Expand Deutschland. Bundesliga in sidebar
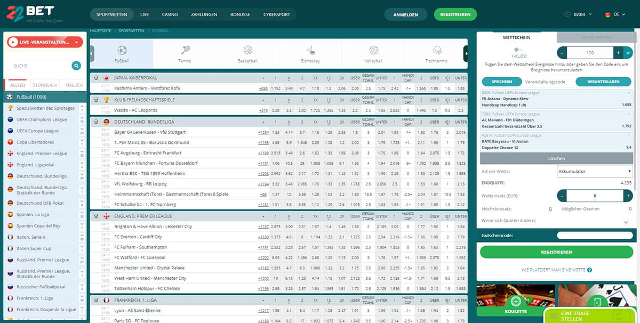This screenshot has width=640, height=323. (x=82, y=176)
